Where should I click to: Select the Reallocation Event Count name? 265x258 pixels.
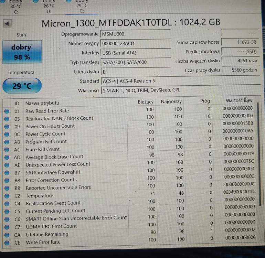tap(53, 203)
